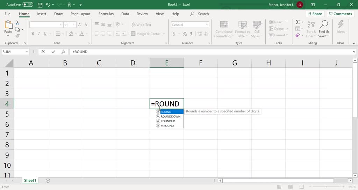Confirm formula with Enter checkmark icon

53,52
